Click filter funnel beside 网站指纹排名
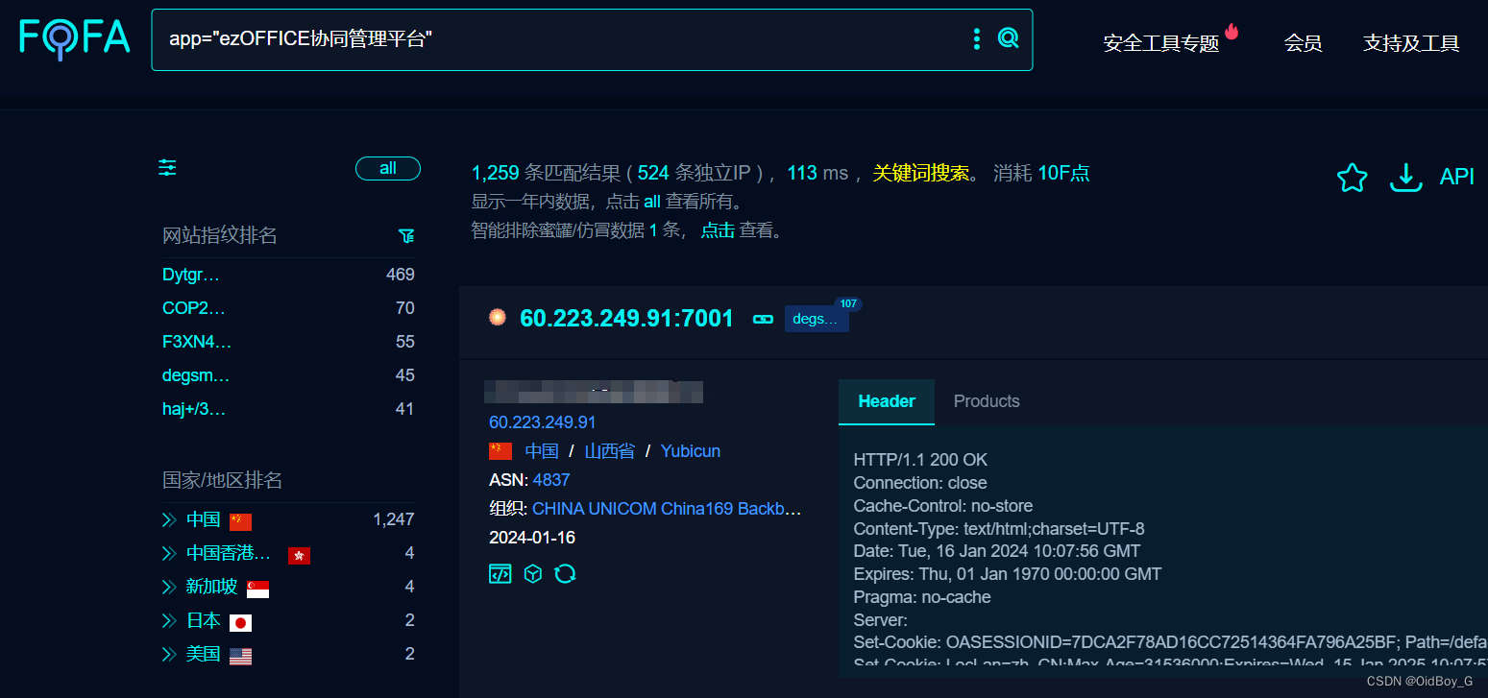The height and width of the screenshot is (698, 1488). [x=406, y=236]
